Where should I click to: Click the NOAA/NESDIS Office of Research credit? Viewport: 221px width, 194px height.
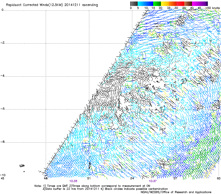pos(176,192)
